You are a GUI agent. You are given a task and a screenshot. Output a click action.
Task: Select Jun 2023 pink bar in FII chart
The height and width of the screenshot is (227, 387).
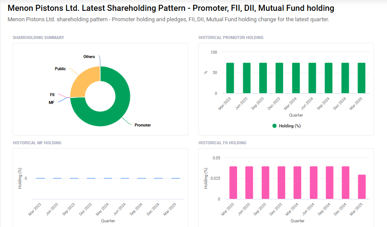pos(249,182)
